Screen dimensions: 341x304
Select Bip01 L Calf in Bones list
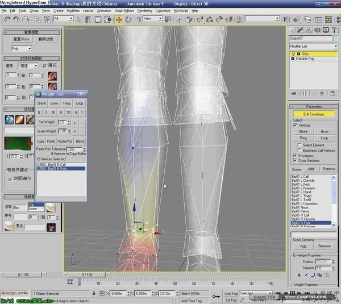311,177
